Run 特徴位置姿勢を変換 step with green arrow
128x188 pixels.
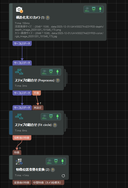[x=63, y=161]
